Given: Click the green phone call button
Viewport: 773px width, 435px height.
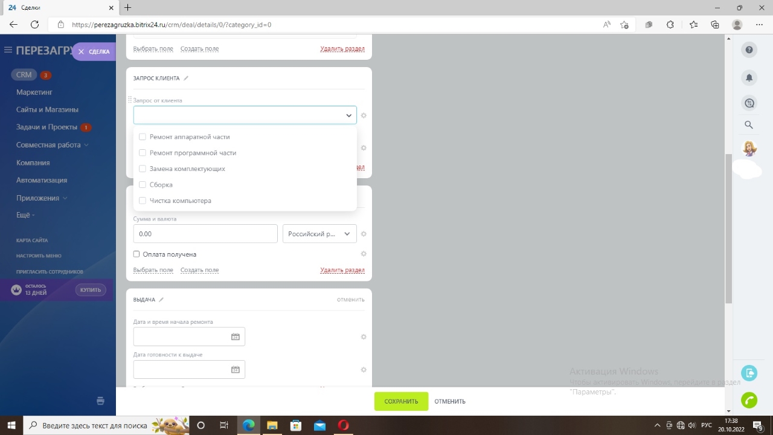Looking at the screenshot, I should [x=749, y=400].
